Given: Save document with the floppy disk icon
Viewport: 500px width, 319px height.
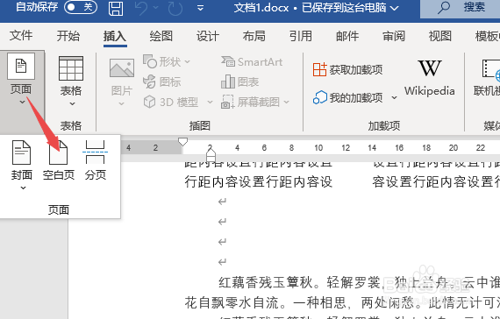Looking at the screenshot, I should [x=116, y=8].
